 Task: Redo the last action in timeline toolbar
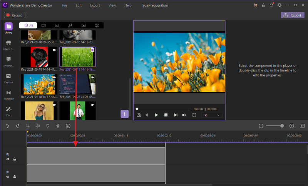pos(17,126)
